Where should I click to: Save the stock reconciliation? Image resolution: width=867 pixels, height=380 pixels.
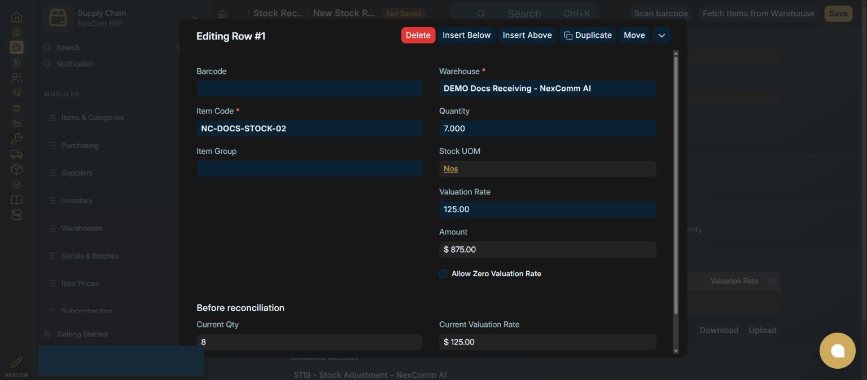[x=838, y=14]
